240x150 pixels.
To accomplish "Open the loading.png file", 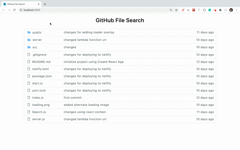I will pyautogui.click(x=41, y=105).
